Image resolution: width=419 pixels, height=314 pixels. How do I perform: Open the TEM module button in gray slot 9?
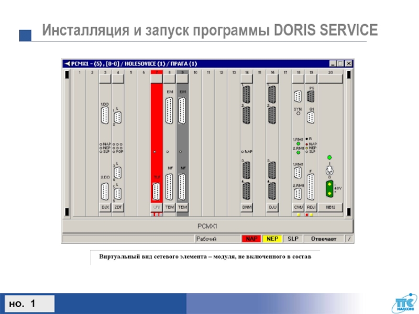182,207
